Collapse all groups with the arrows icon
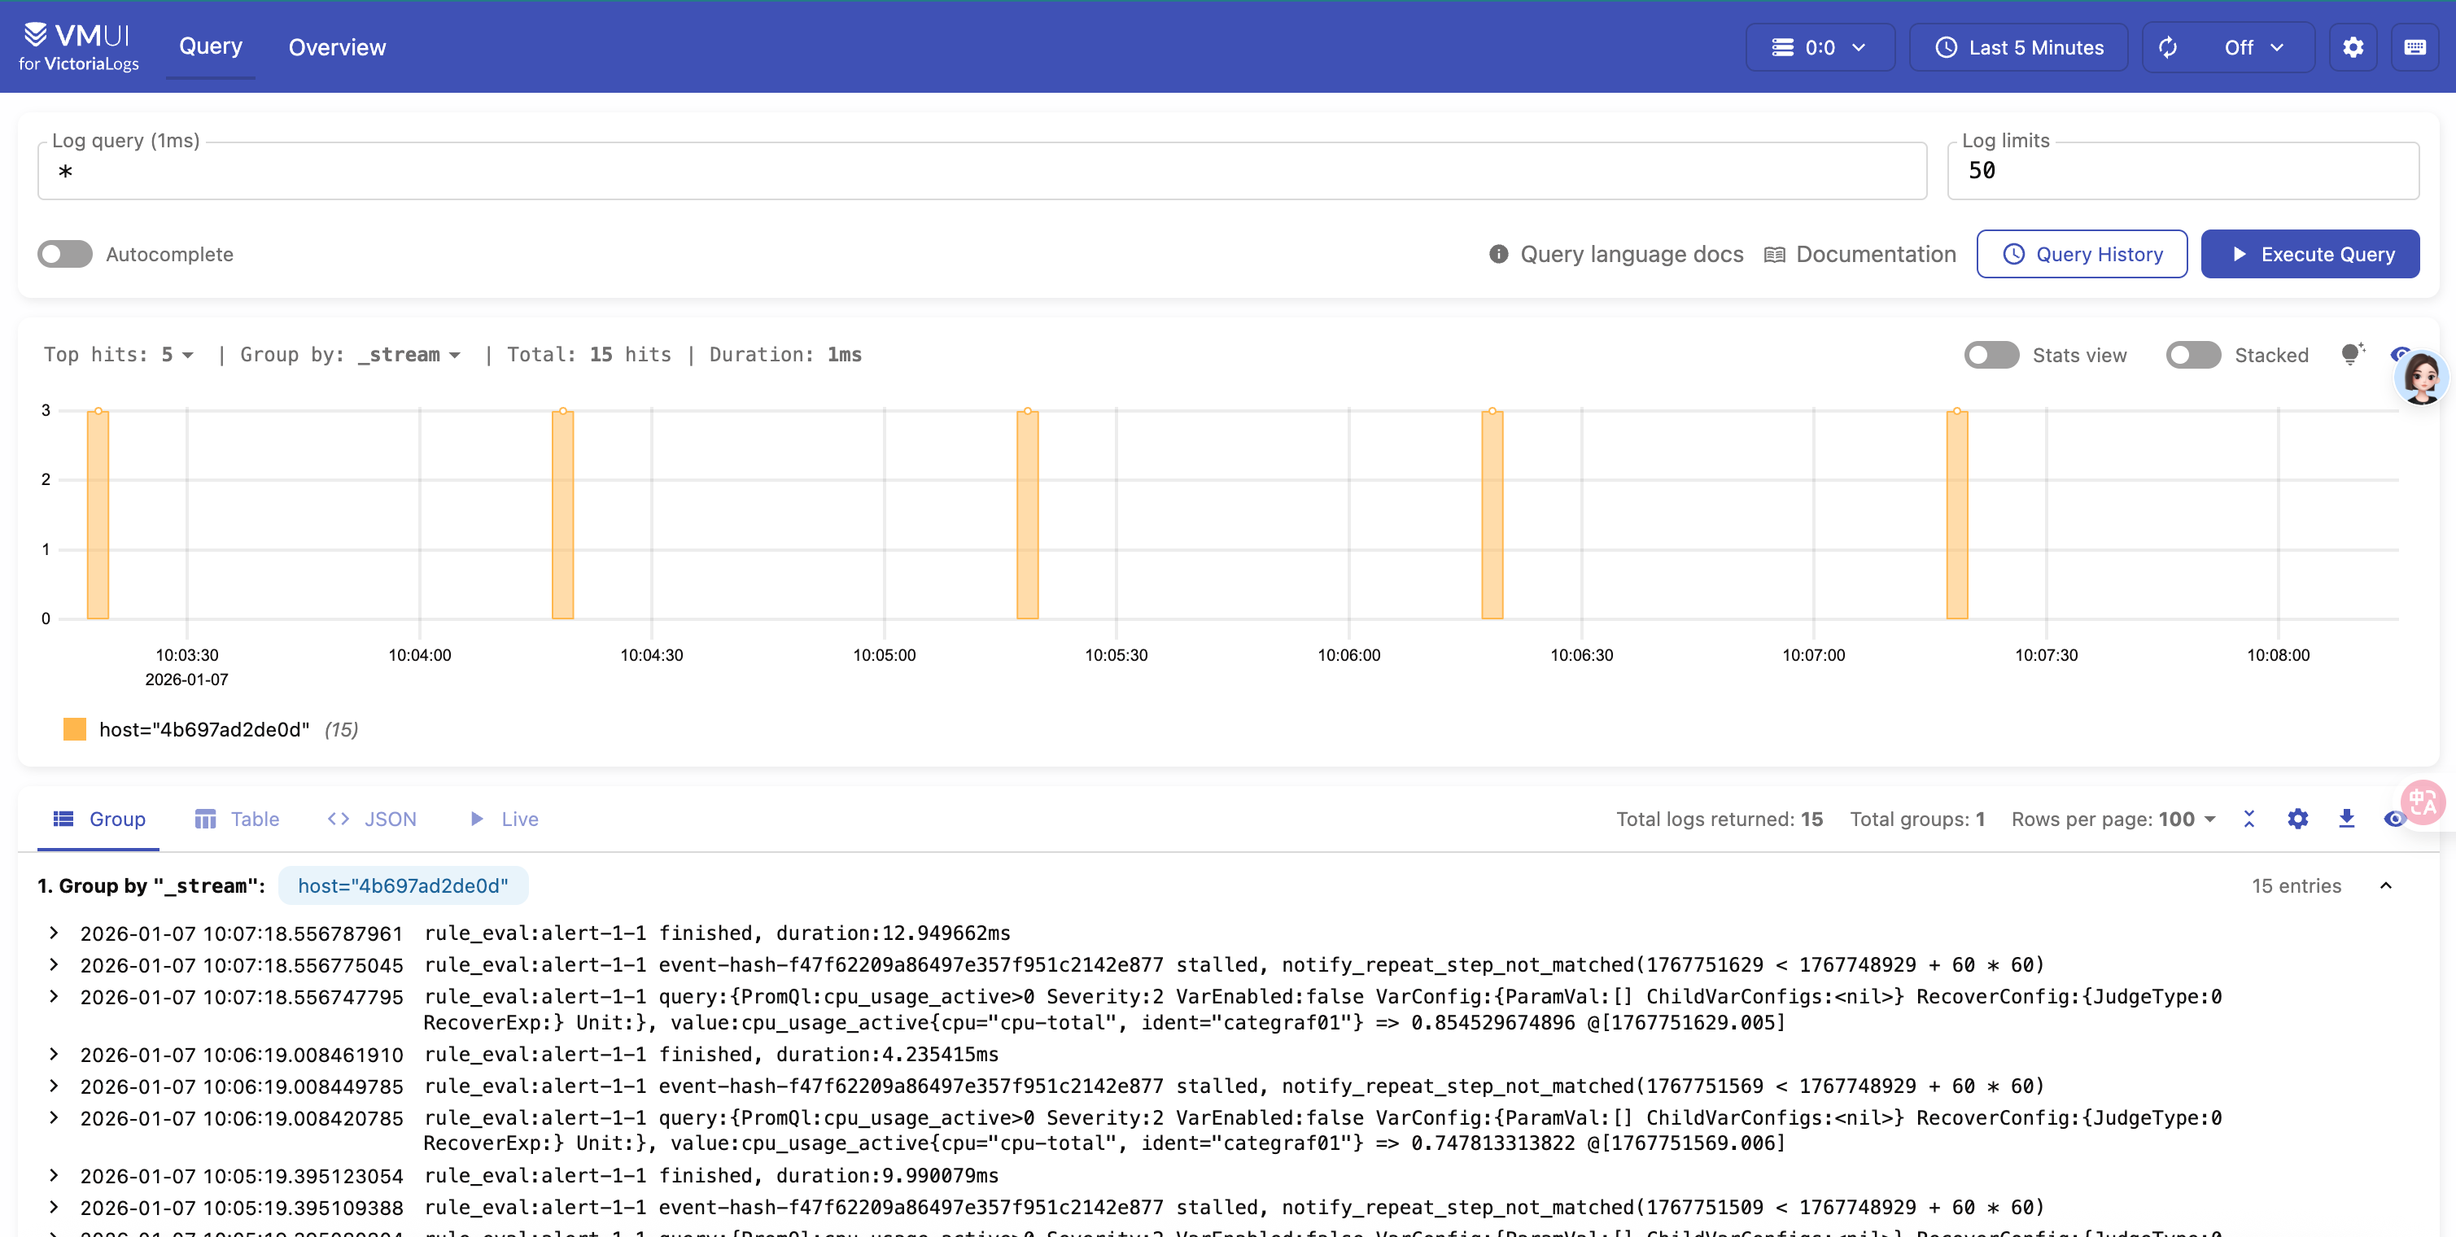Image resolution: width=2456 pixels, height=1237 pixels. [x=2249, y=819]
